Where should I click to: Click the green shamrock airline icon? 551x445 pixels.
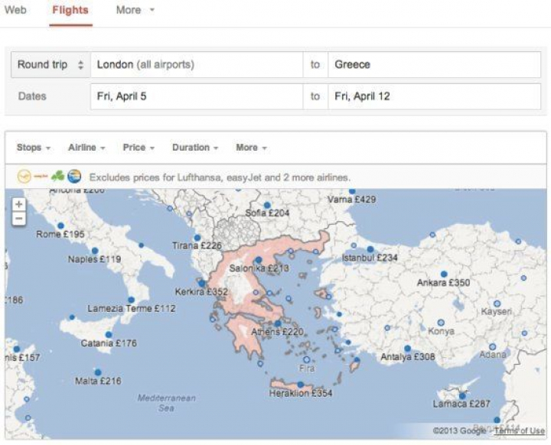[x=58, y=177]
